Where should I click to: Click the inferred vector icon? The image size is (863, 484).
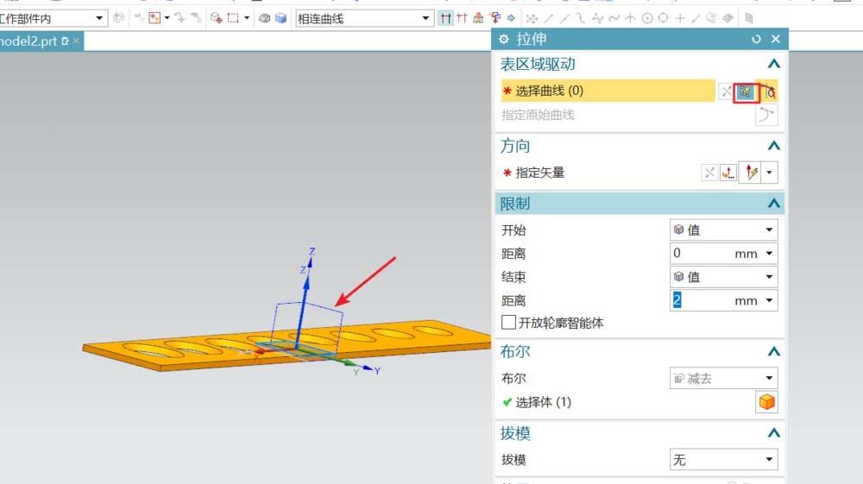(x=752, y=173)
